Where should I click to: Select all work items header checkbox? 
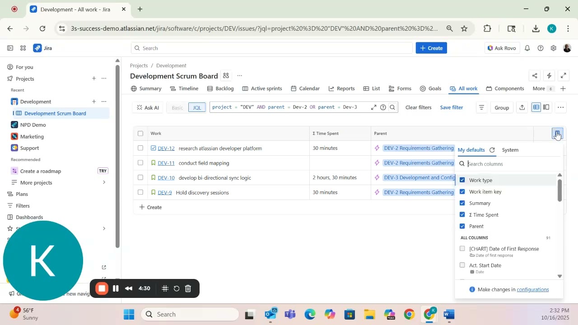[140, 133]
